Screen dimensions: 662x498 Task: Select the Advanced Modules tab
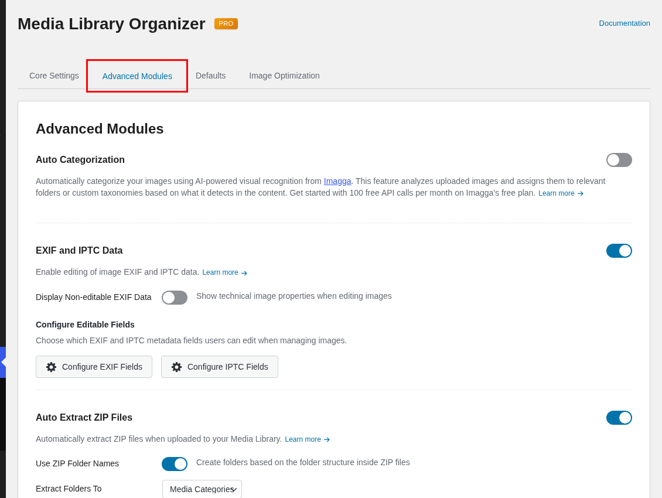point(137,76)
